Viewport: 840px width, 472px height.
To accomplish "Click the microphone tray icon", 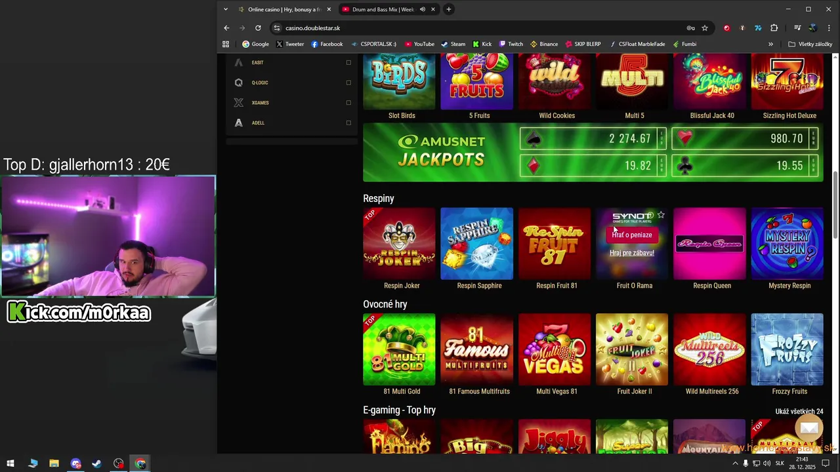I will click(745, 463).
